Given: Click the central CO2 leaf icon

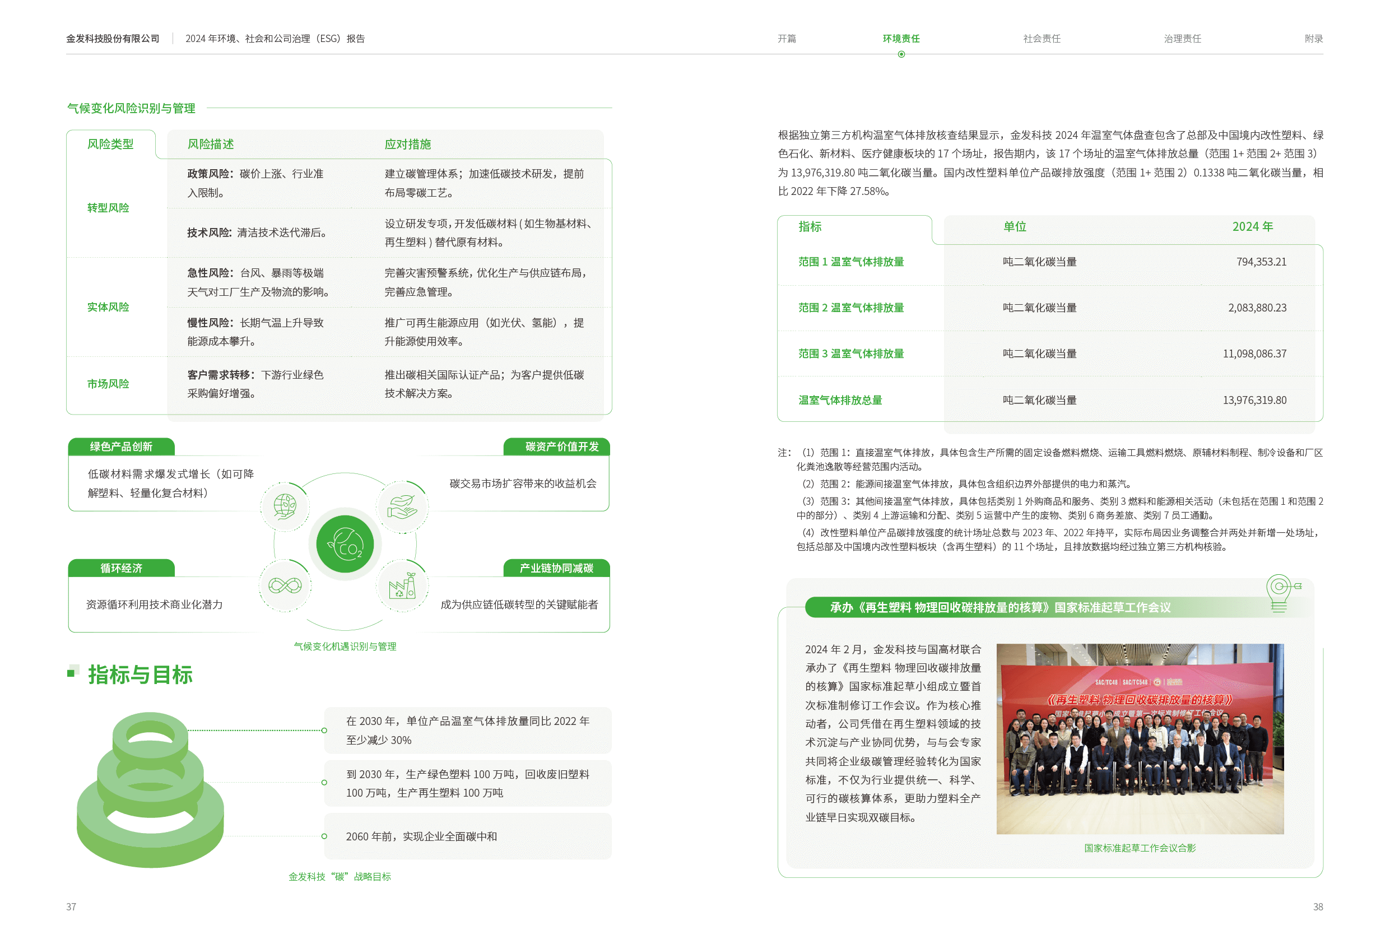Looking at the screenshot, I should [345, 544].
